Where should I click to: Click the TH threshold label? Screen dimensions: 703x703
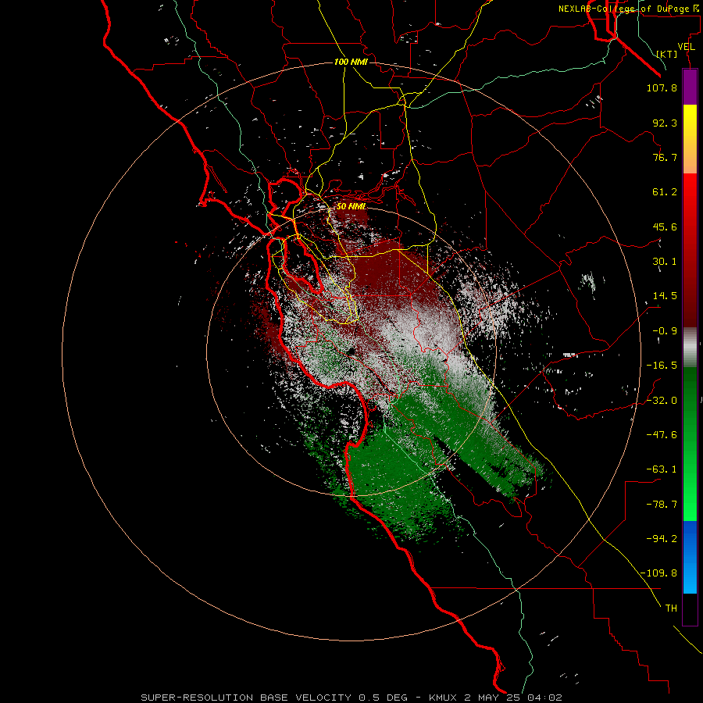pos(671,608)
